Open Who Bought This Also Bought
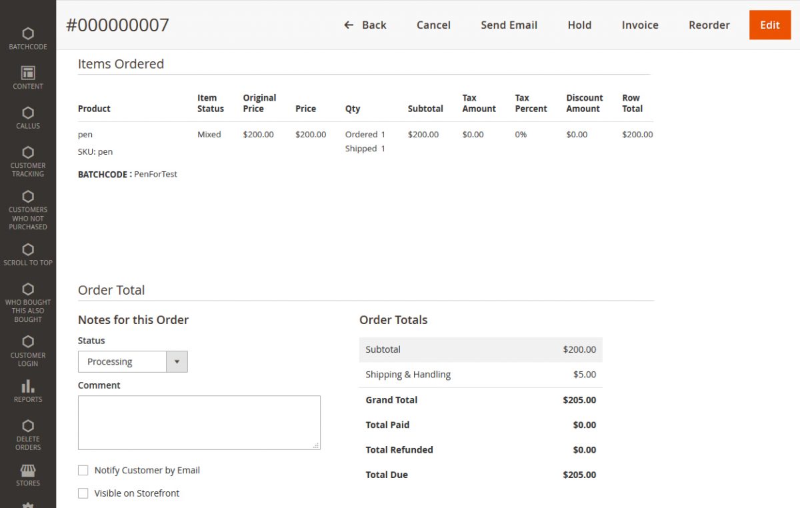This screenshot has height=508, width=800. (27, 301)
